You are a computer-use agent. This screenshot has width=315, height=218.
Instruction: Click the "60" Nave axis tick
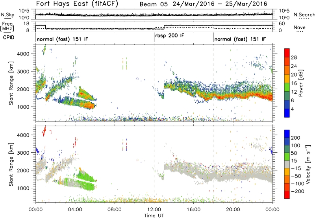282,24
